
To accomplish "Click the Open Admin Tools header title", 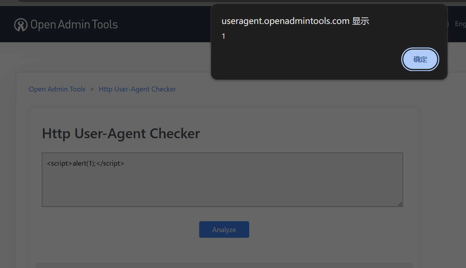I will [x=74, y=24].
